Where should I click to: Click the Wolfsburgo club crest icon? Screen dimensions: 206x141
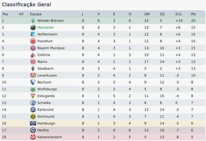[x=33, y=89]
